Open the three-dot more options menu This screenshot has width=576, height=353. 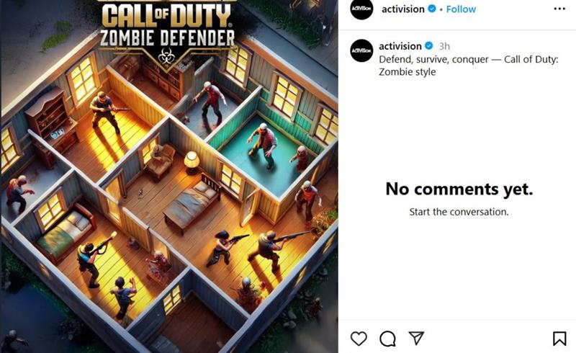point(559,9)
